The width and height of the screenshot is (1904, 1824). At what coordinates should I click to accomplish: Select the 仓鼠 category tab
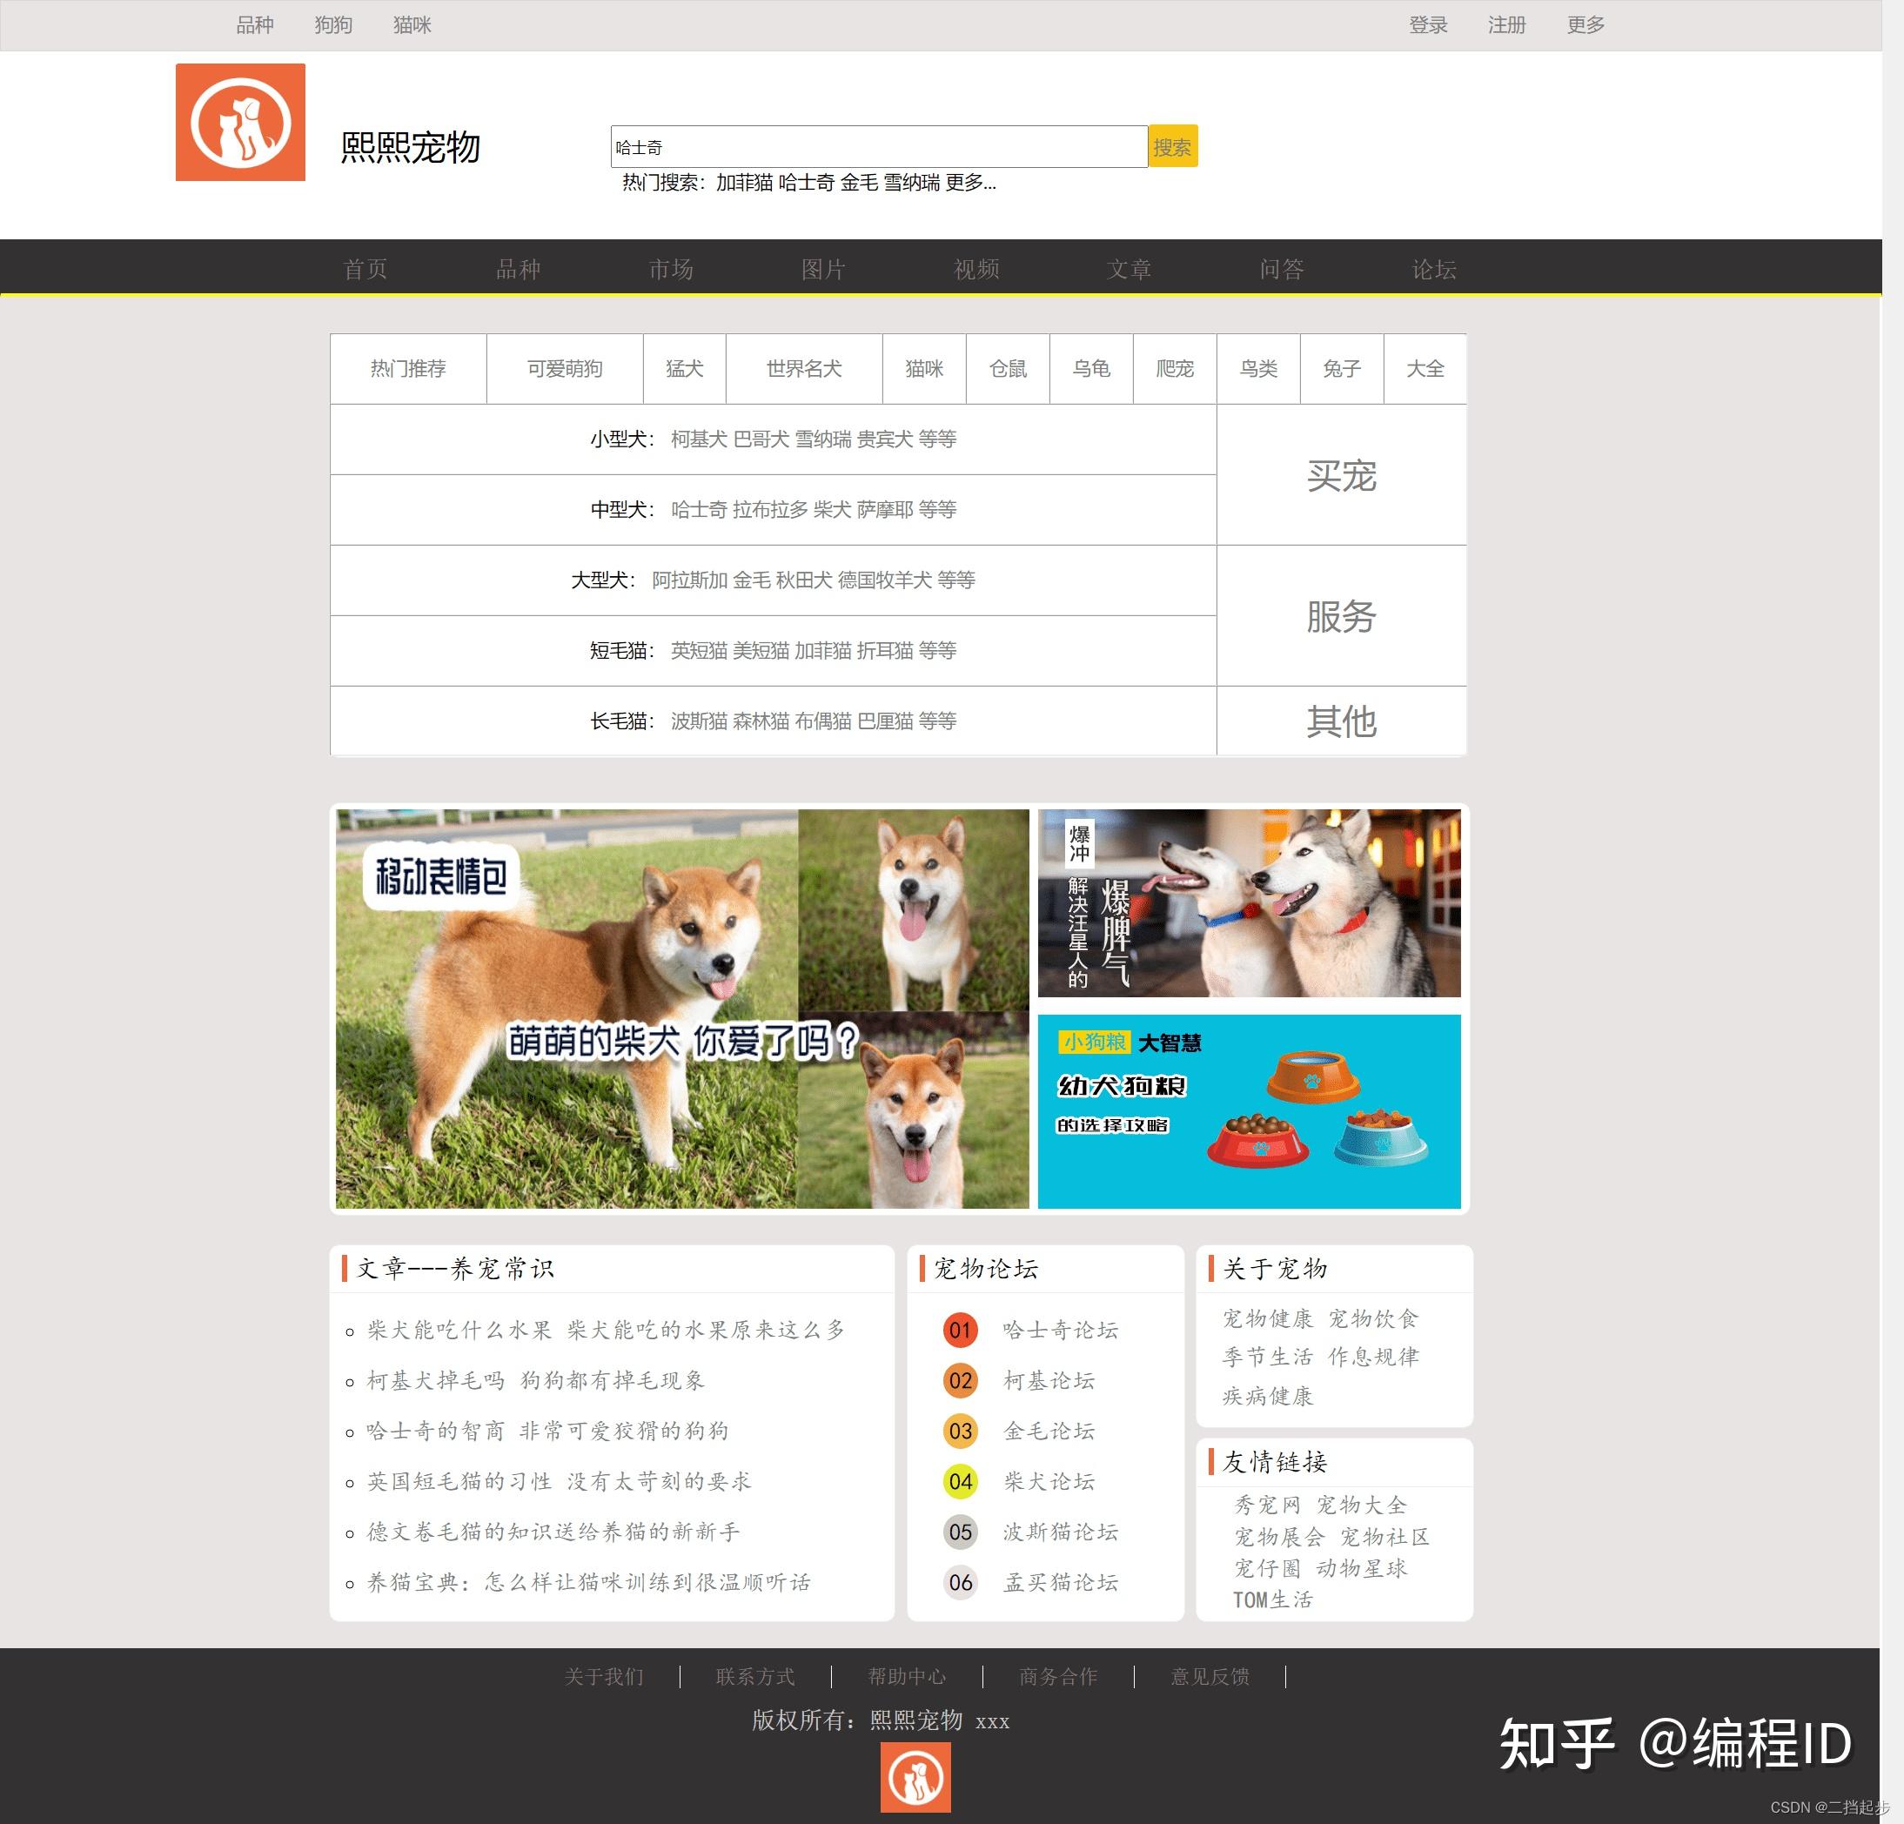(x=1008, y=368)
